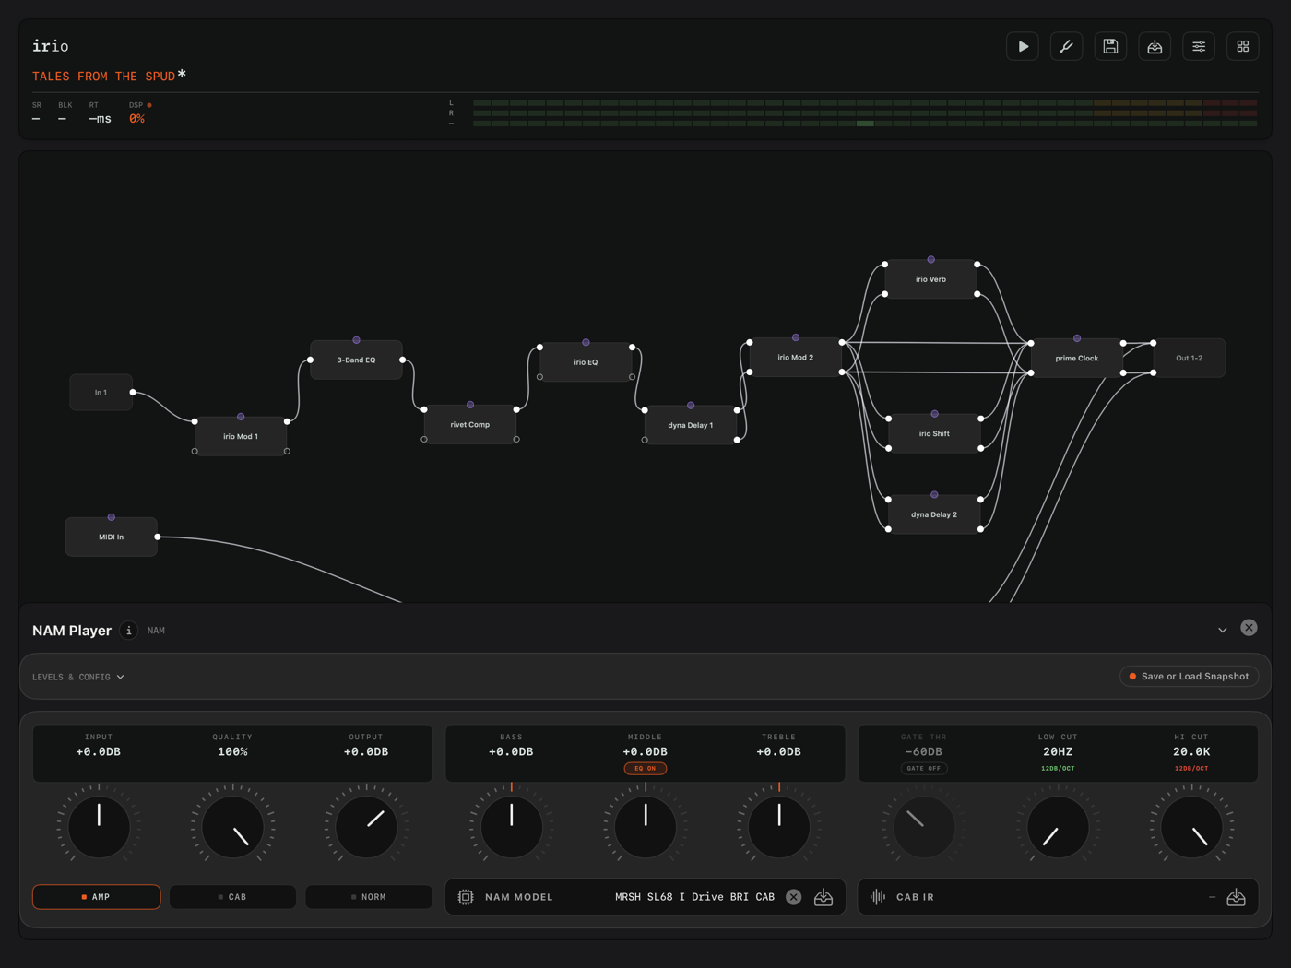Click the Gate Thr knob
Viewport: 1291px width, 968px height.
[924, 827]
